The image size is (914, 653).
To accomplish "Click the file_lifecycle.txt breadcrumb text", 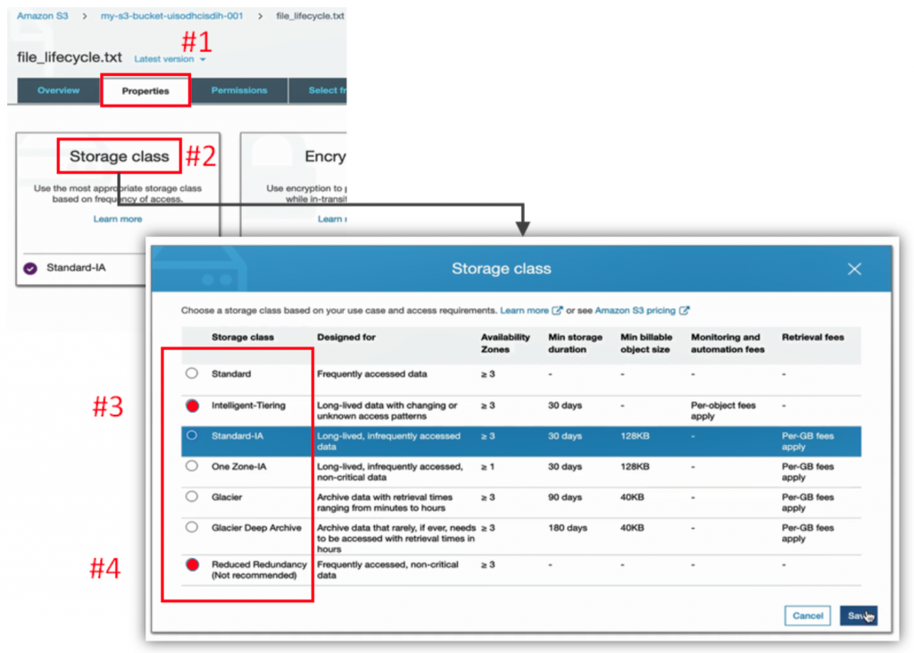I will click(310, 16).
